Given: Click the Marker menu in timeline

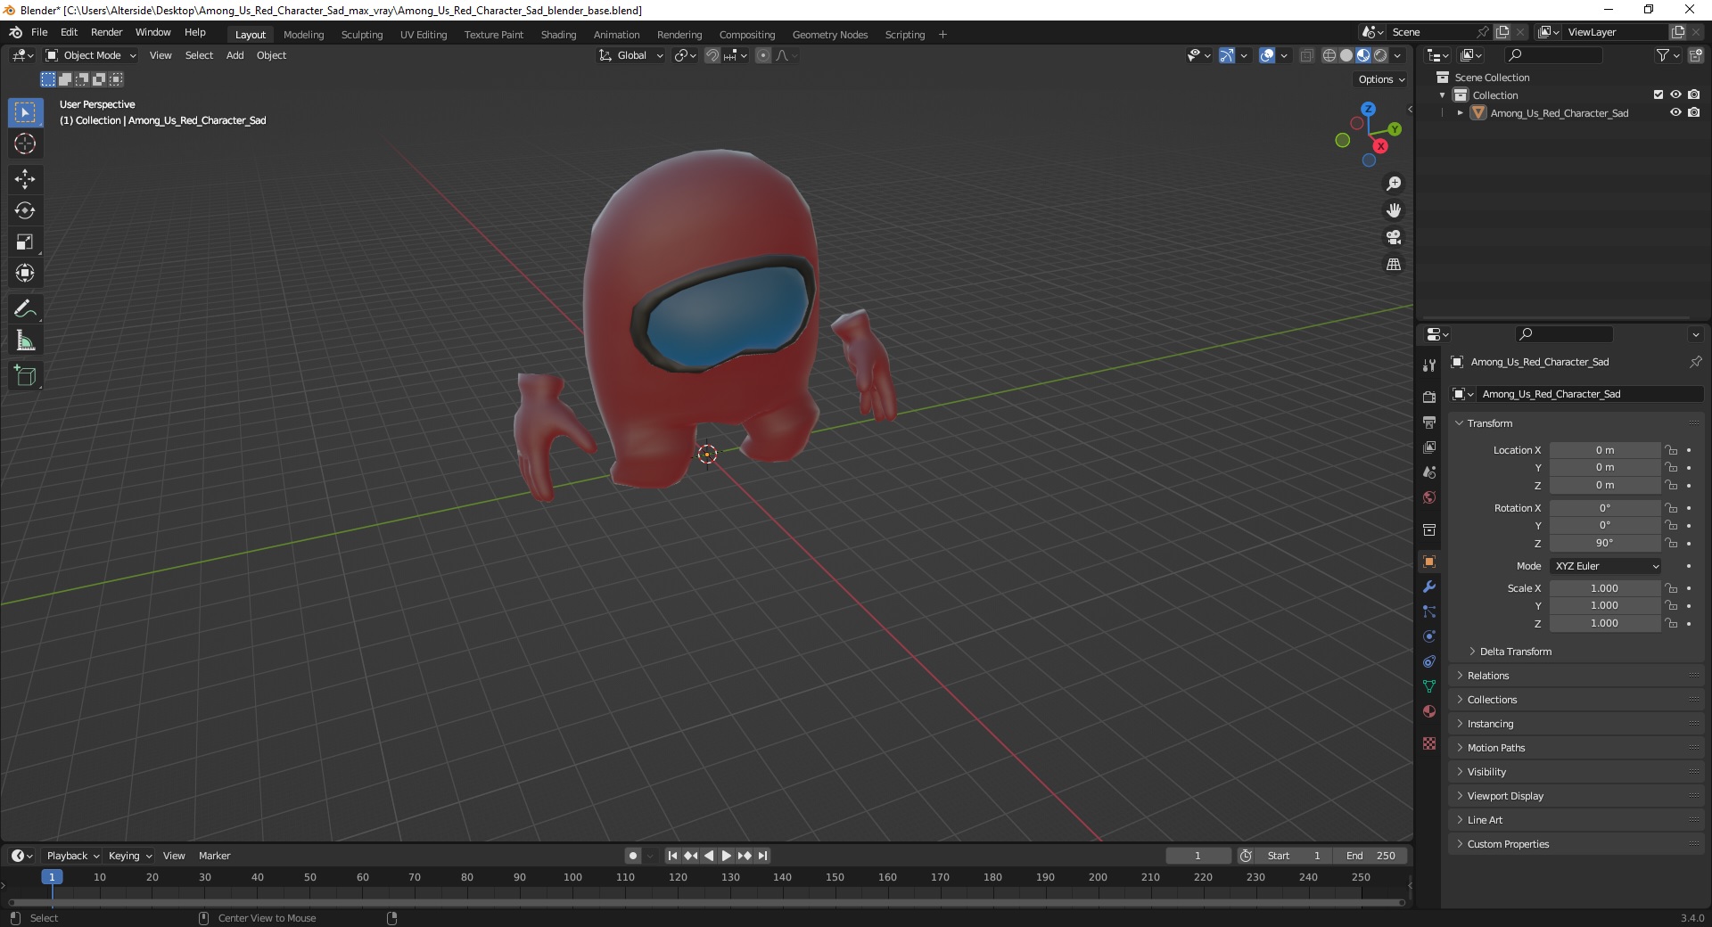Looking at the screenshot, I should coord(214,856).
